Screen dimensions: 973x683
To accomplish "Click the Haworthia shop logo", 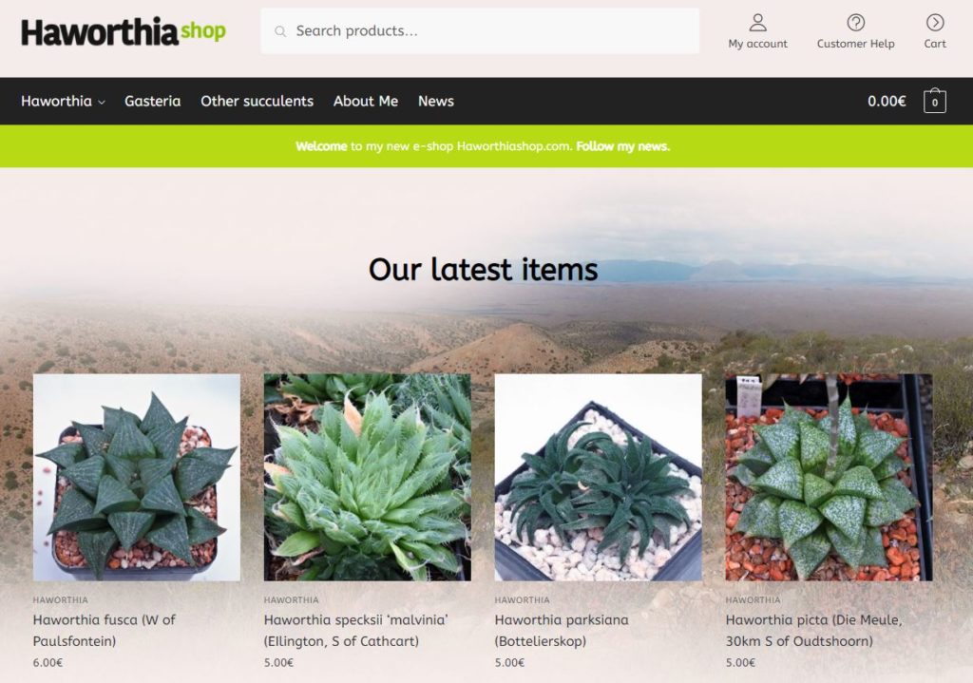I will 124,31.
